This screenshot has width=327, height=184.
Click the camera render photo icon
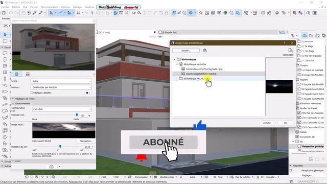51,167
